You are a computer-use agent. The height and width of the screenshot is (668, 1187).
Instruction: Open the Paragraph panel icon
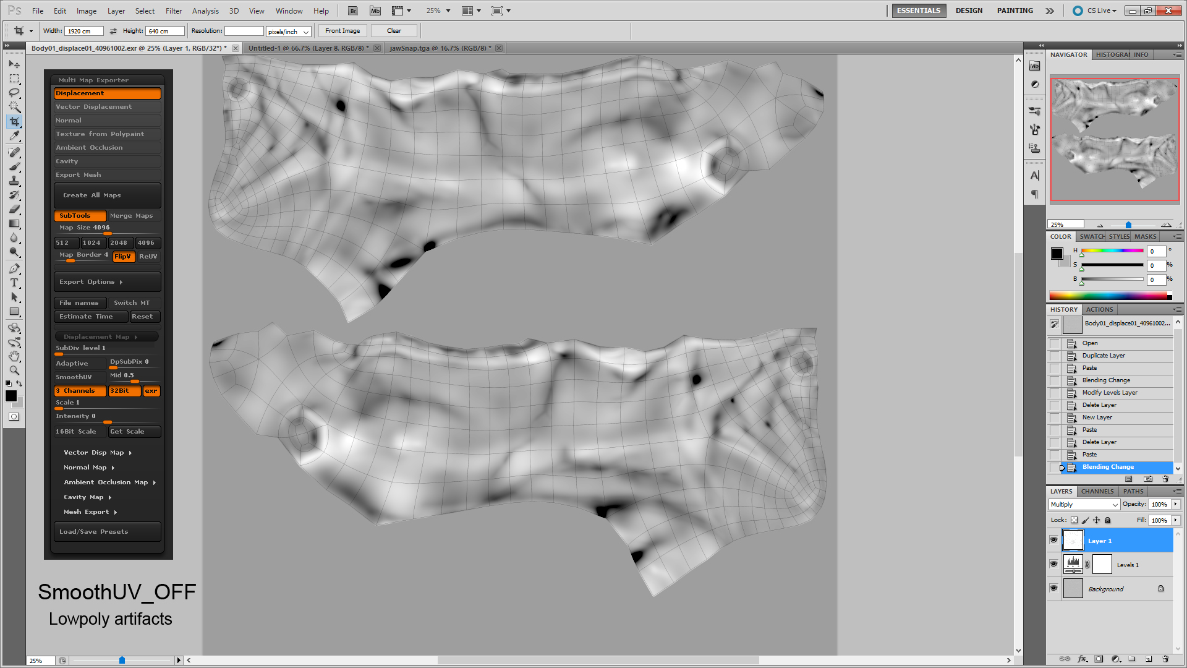1034,194
